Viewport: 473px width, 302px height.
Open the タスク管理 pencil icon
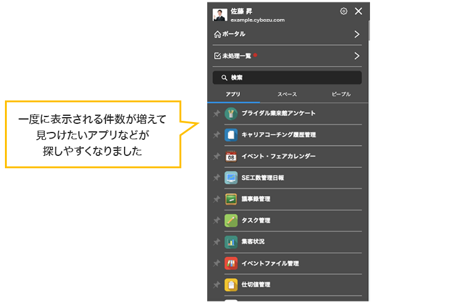click(231, 221)
